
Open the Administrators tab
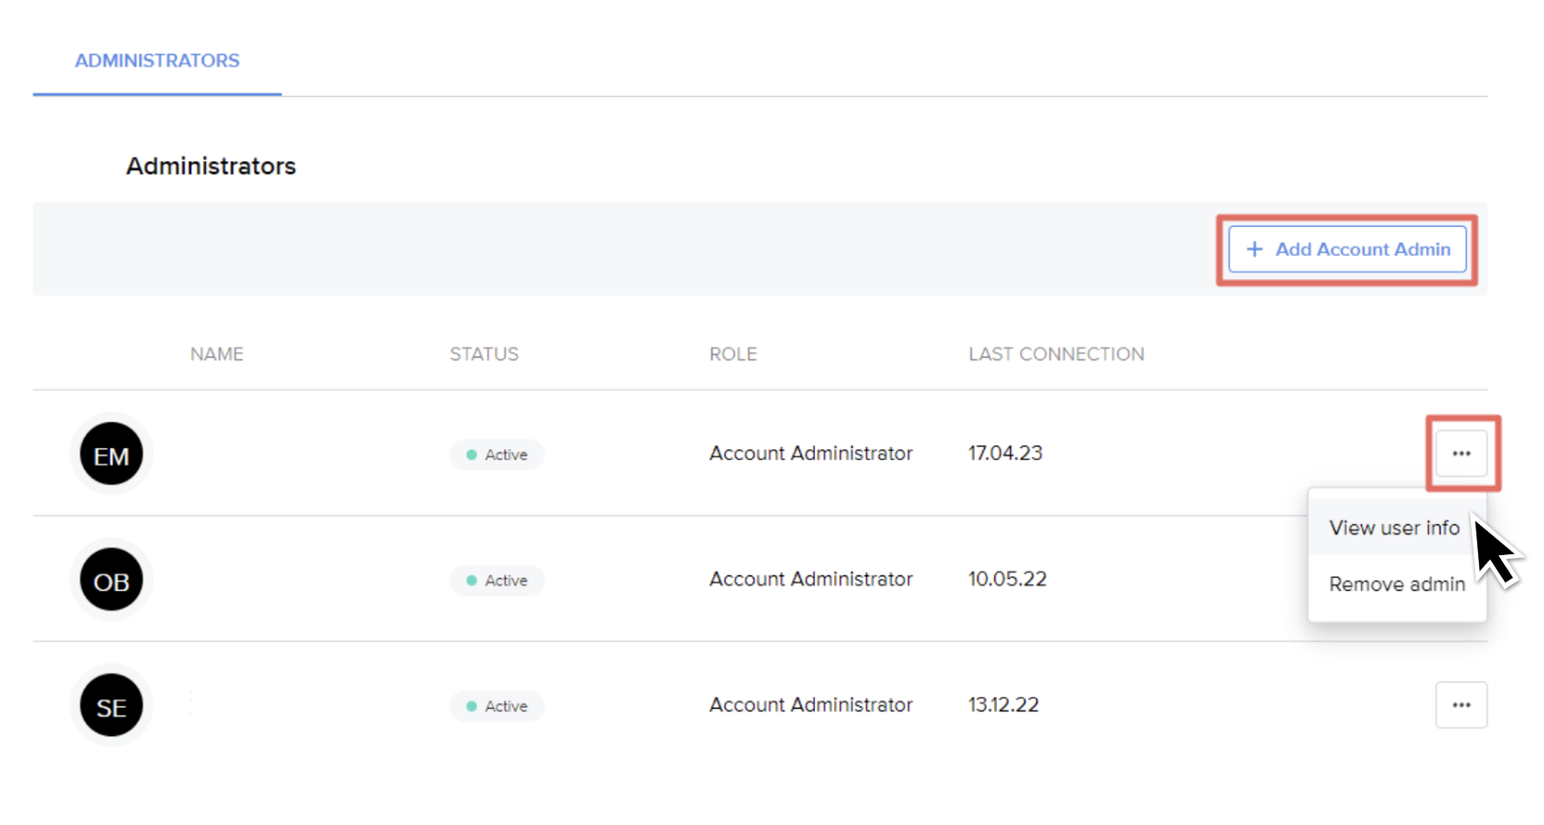(157, 60)
